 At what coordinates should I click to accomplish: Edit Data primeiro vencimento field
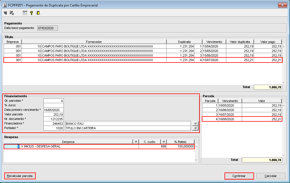(x=54, y=110)
